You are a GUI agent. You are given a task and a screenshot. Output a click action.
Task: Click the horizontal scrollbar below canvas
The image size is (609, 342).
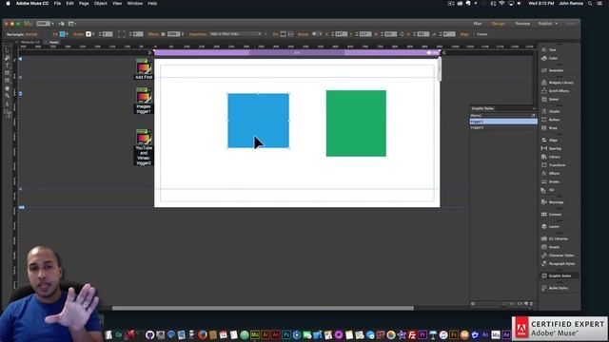coord(263,308)
